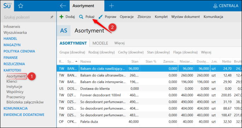Select row Balsam do ciała ultranawilże
Screen dimensions: 242x128
point(149,75)
